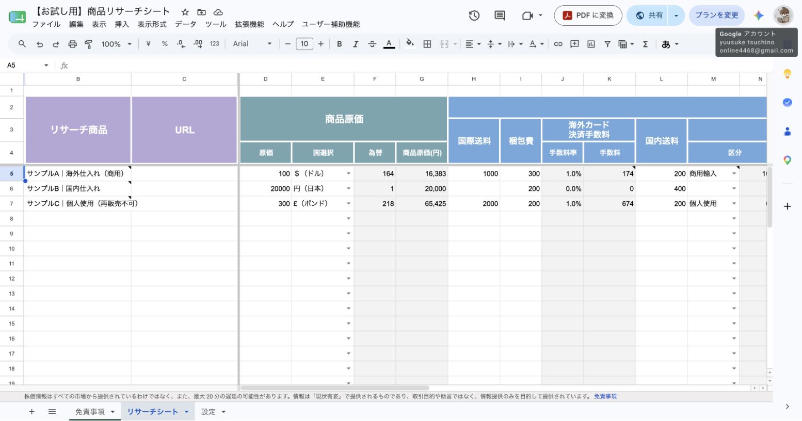Image resolution: width=802 pixels, height=421 pixels.
Task: Open the all sheets list button
Action: tap(52, 412)
